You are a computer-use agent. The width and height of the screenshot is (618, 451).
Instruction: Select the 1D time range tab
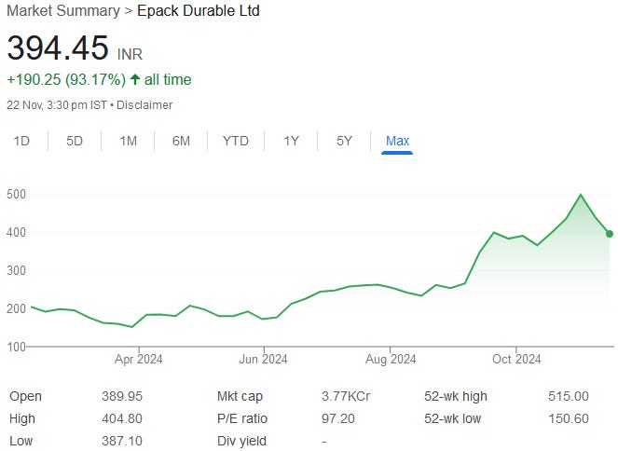pyautogui.click(x=21, y=141)
